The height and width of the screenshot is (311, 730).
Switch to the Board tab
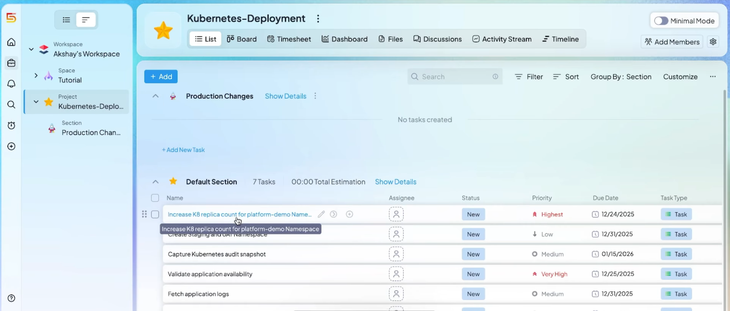(242, 39)
